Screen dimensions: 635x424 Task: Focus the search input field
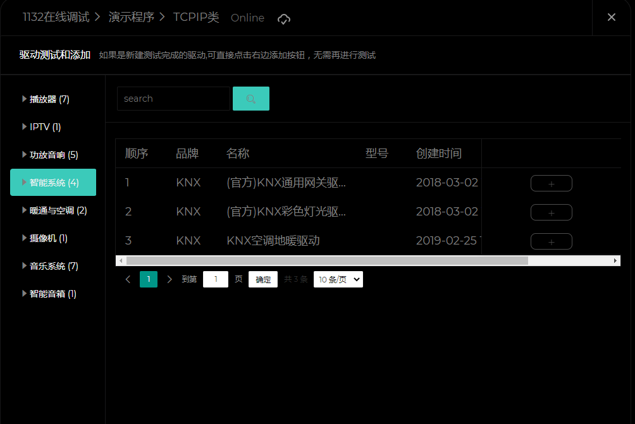coord(173,99)
